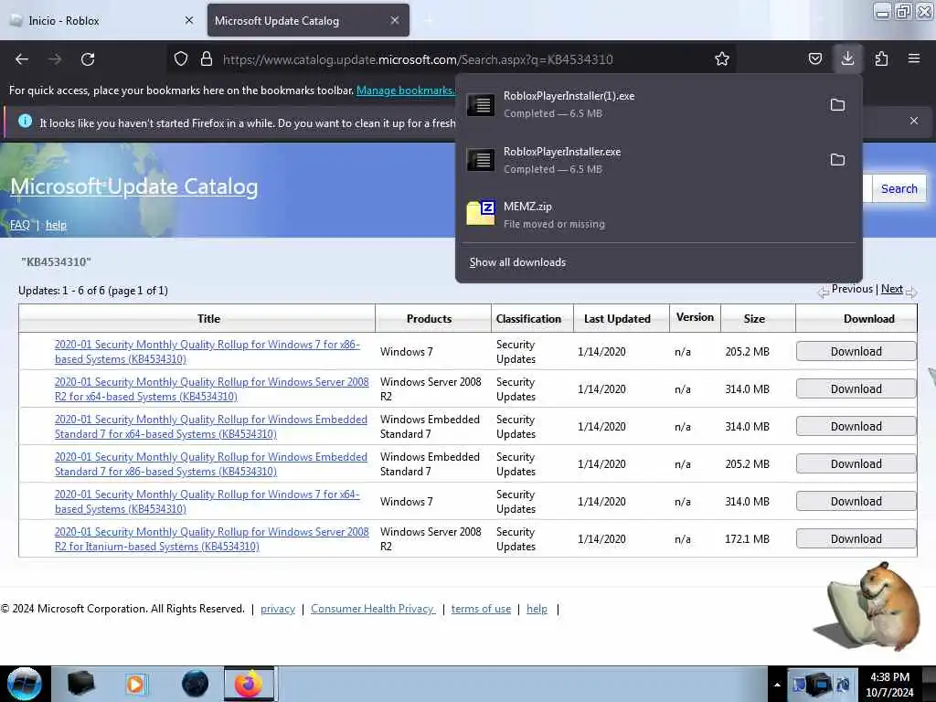The height and width of the screenshot is (702, 936).
Task: Click the taskbar clock showing 4:38 PM
Action: [889, 685]
